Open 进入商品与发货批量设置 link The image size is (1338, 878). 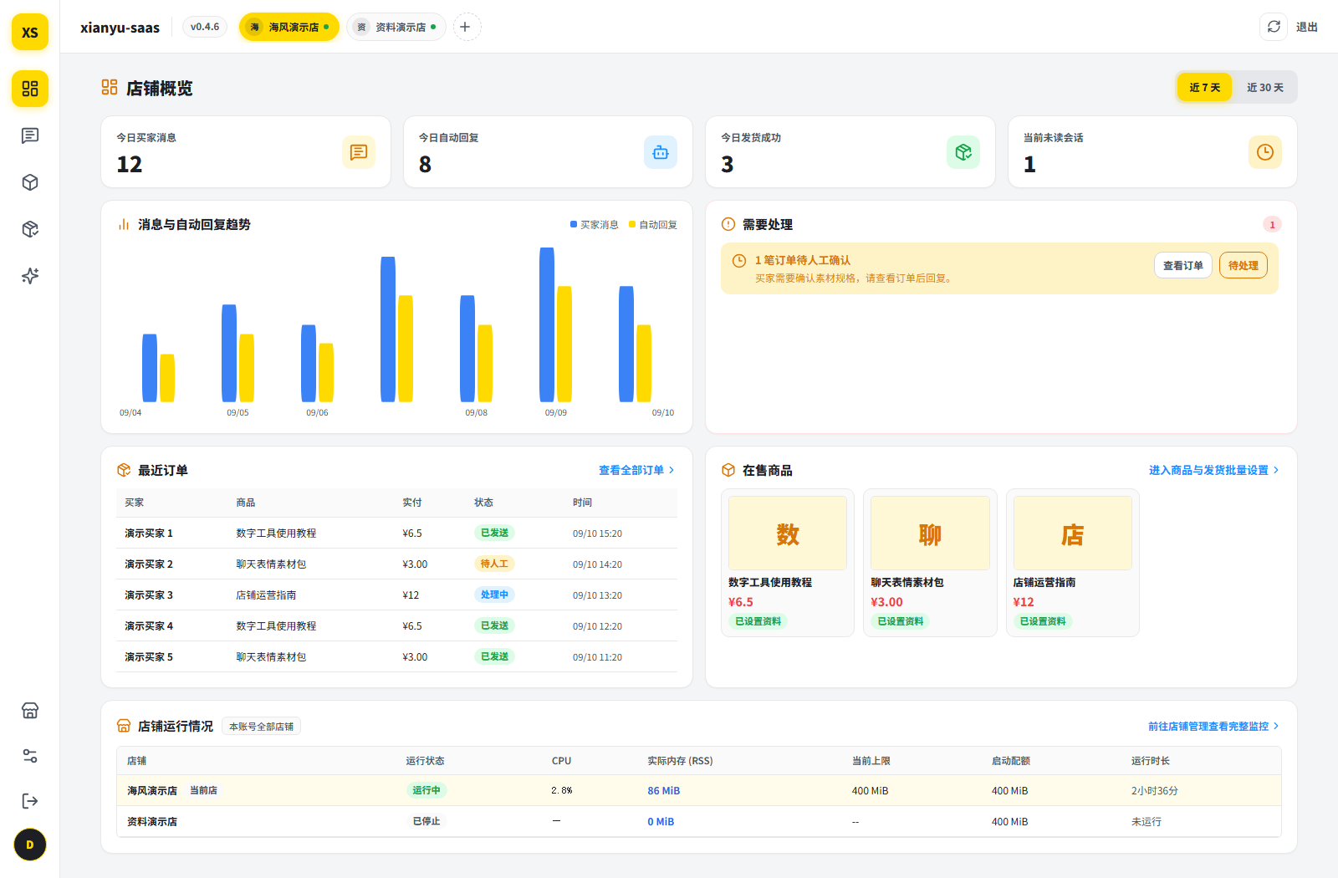pos(1214,470)
